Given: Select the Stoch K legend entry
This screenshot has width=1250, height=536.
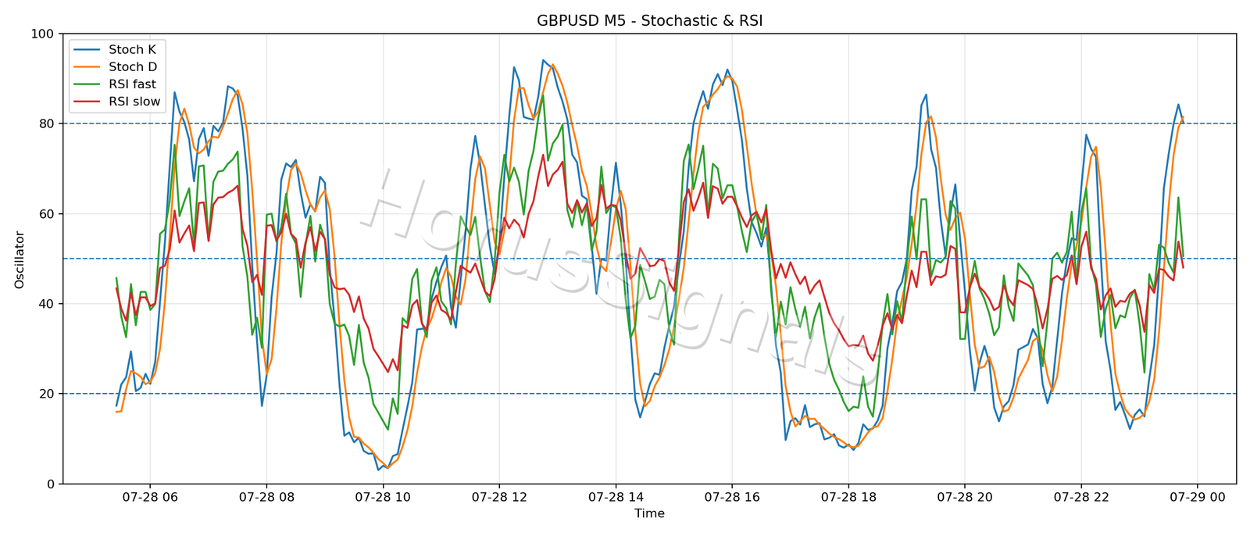Looking at the screenshot, I should [116, 49].
